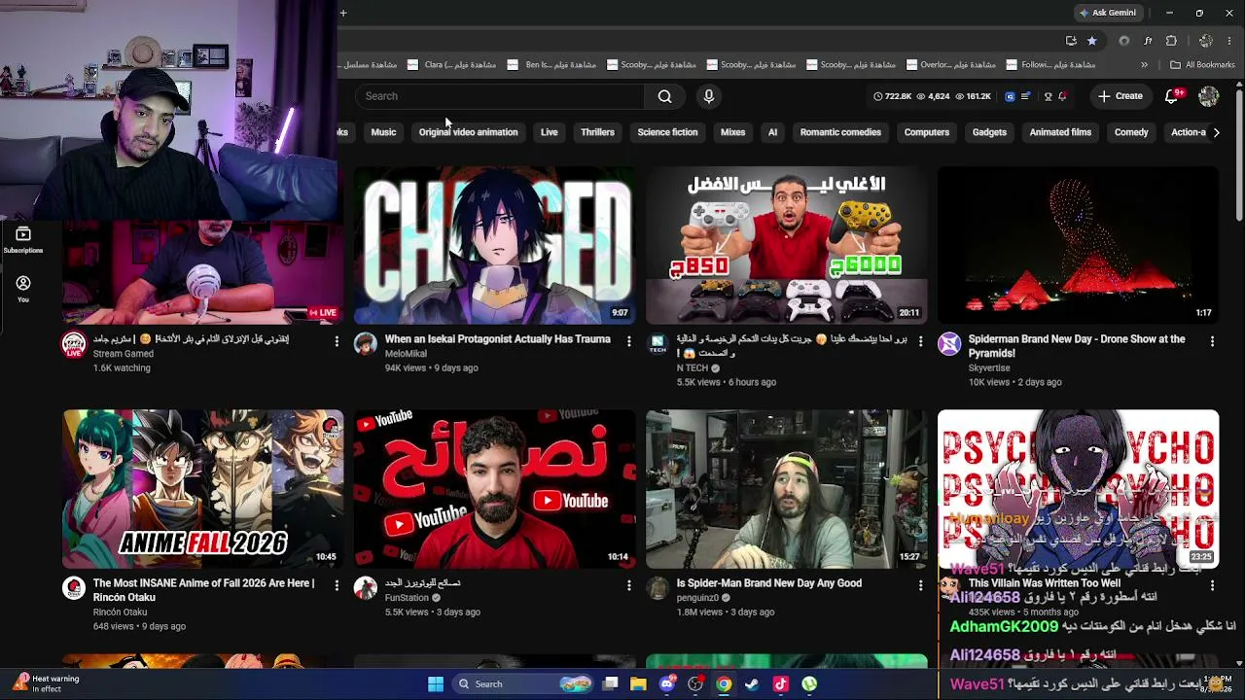Select the Live filter chip
This screenshot has width=1245, height=700.
click(x=549, y=132)
